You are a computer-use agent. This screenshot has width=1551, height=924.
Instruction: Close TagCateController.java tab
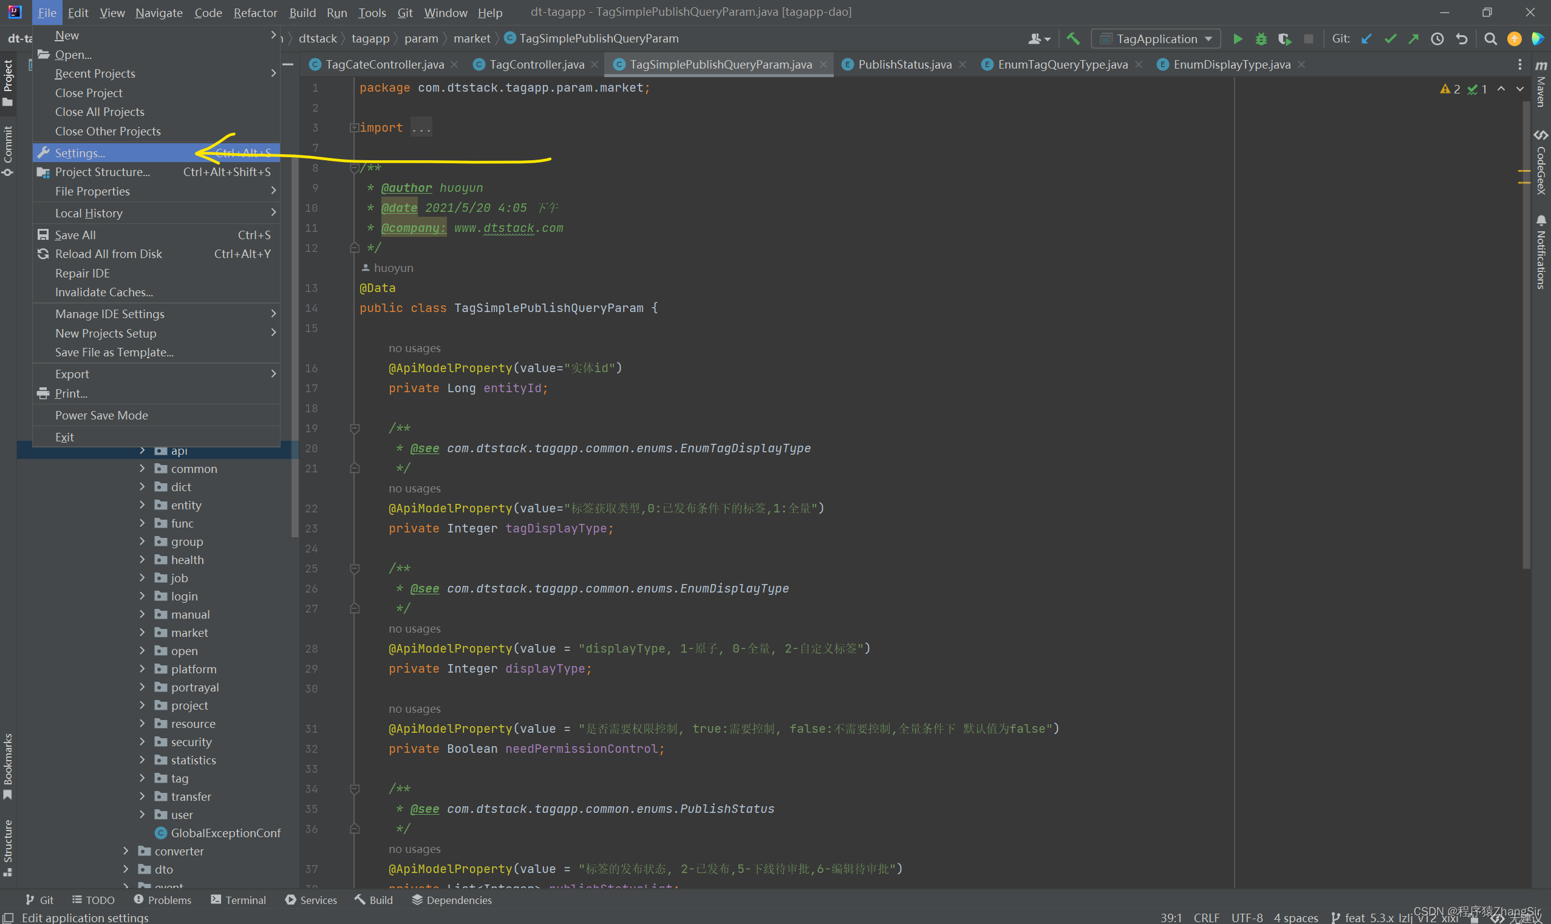pos(454,64)
